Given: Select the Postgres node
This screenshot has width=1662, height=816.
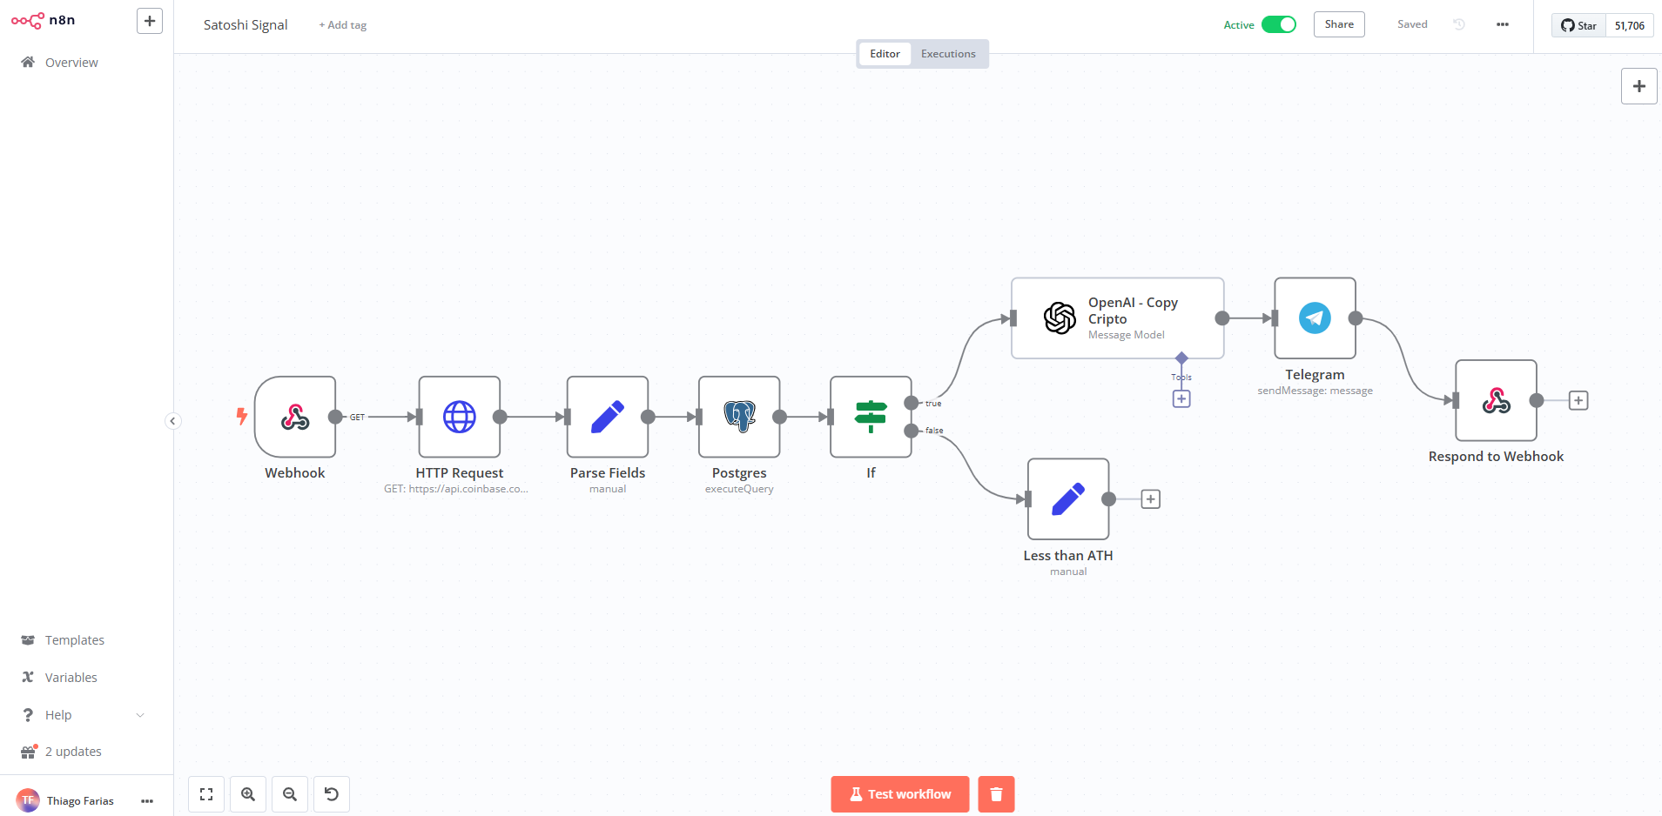Looking at the screenshot, I should (x=739, y=417).
